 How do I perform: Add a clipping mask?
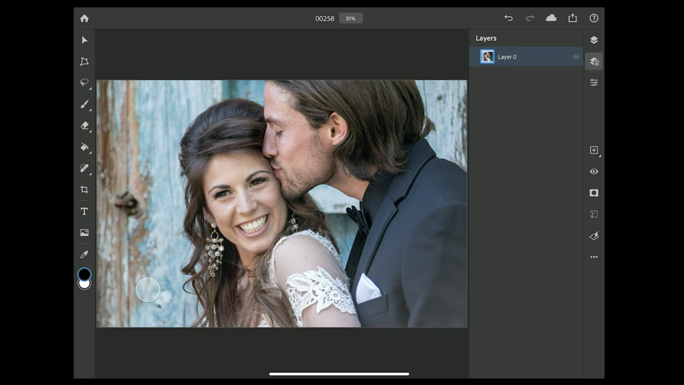pos(594,214)
